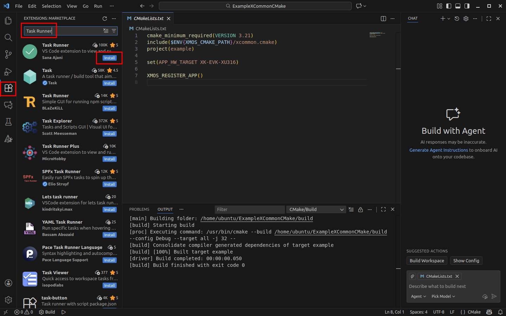The width and height of the screenshot is (506, 316).
Task: Split the editor to the right
Action: click(383, 18)
